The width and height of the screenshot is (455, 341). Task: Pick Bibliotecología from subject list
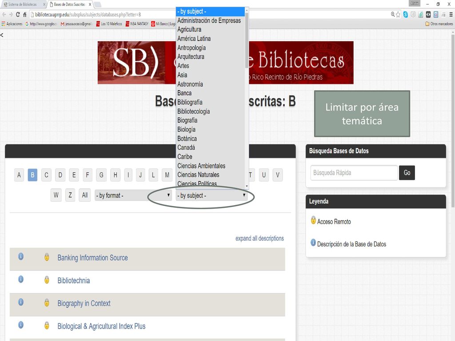pos(210,111)
